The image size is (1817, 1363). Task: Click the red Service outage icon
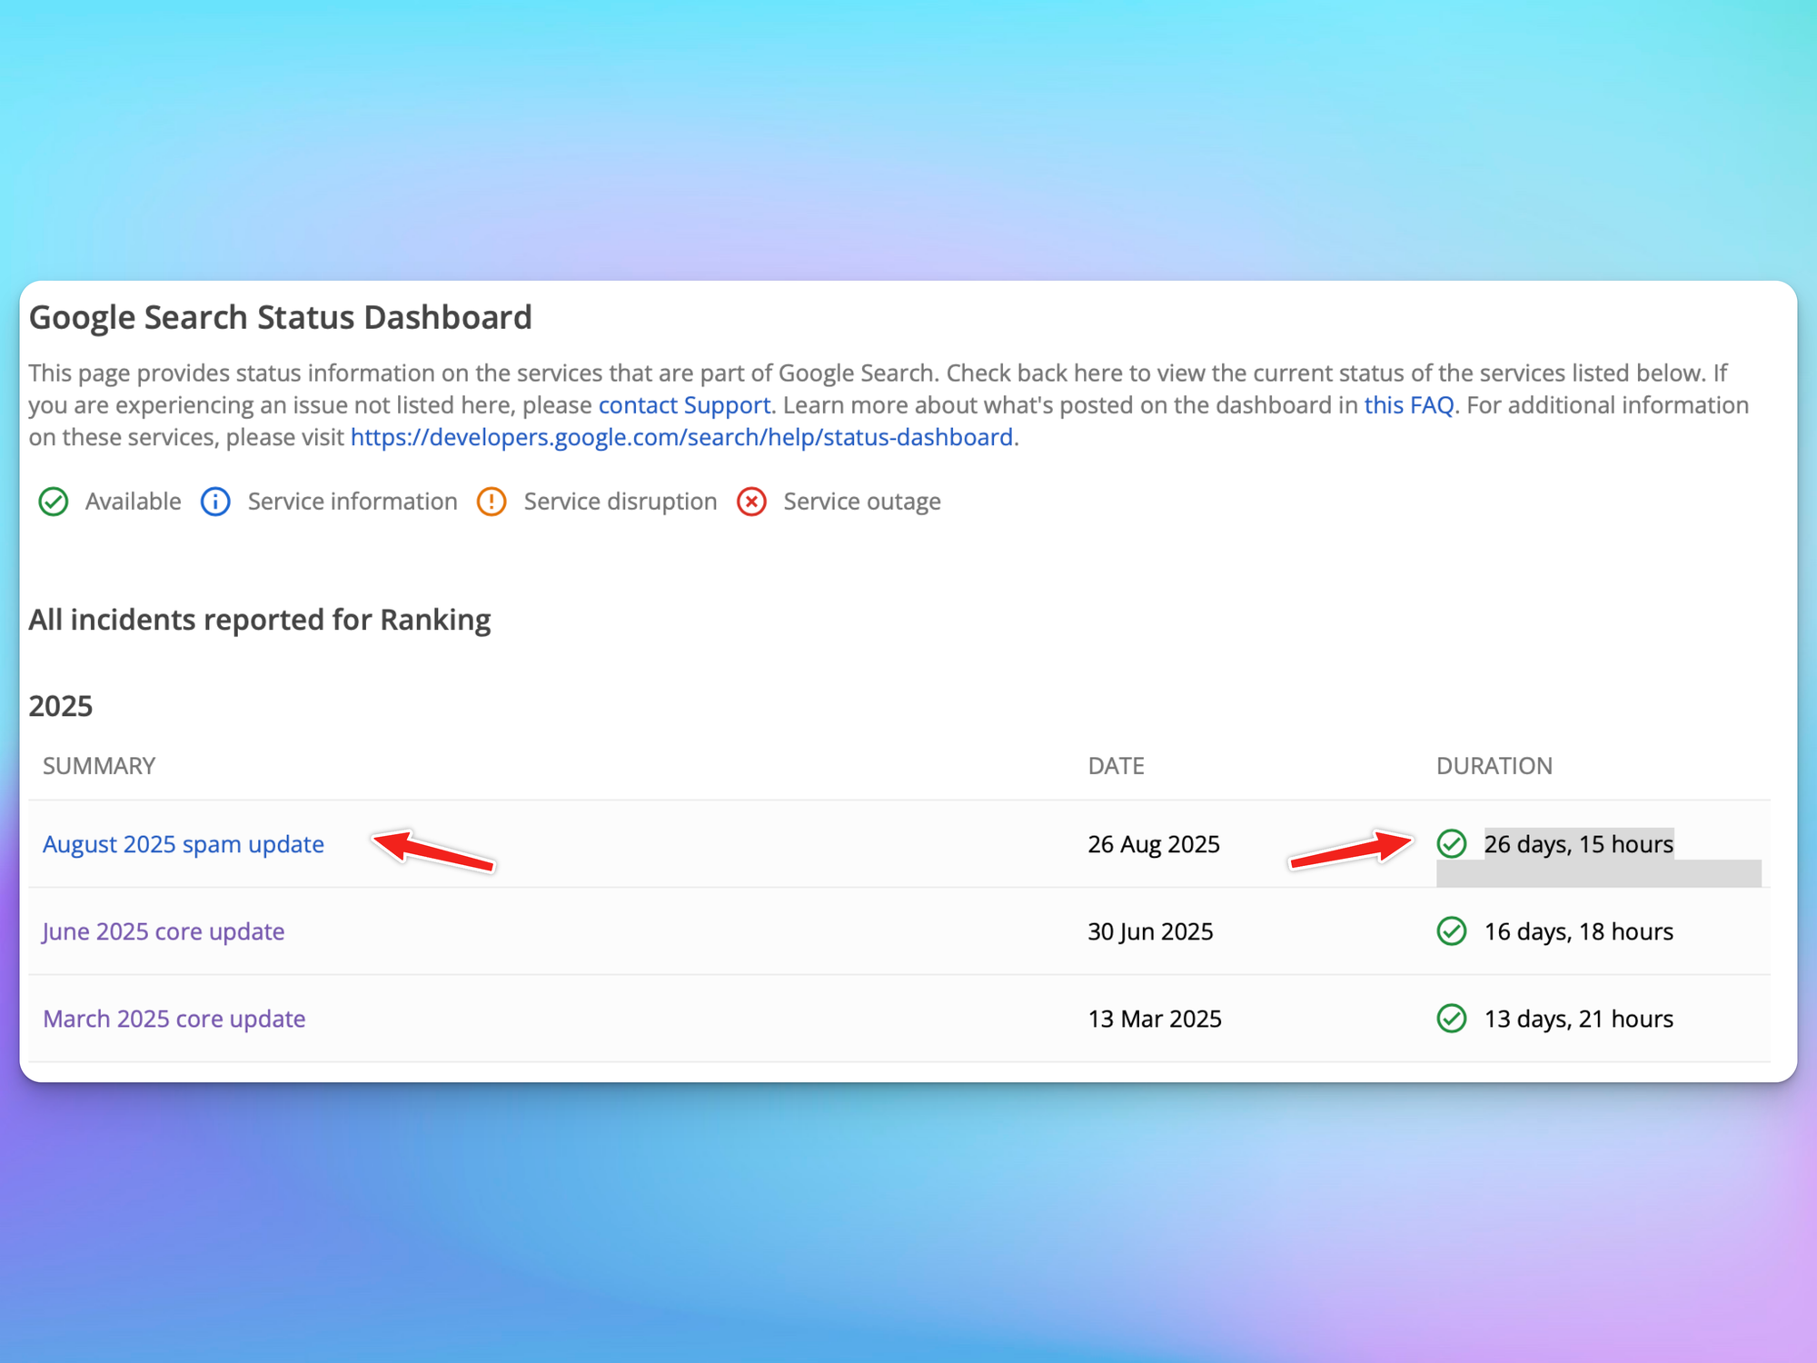tap(751, 502)
